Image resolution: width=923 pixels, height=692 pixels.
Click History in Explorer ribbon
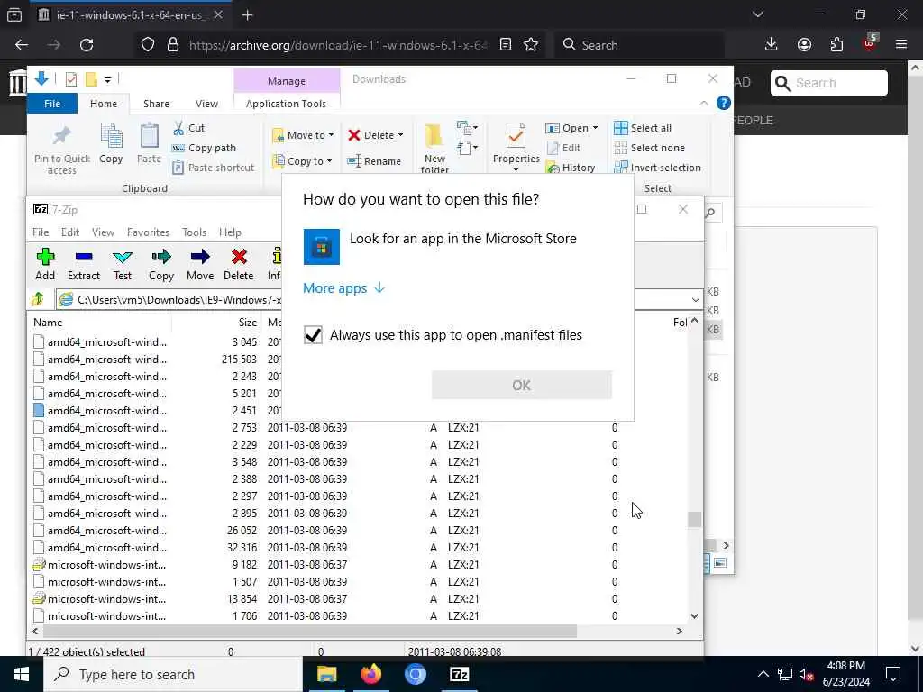[571, 168]
